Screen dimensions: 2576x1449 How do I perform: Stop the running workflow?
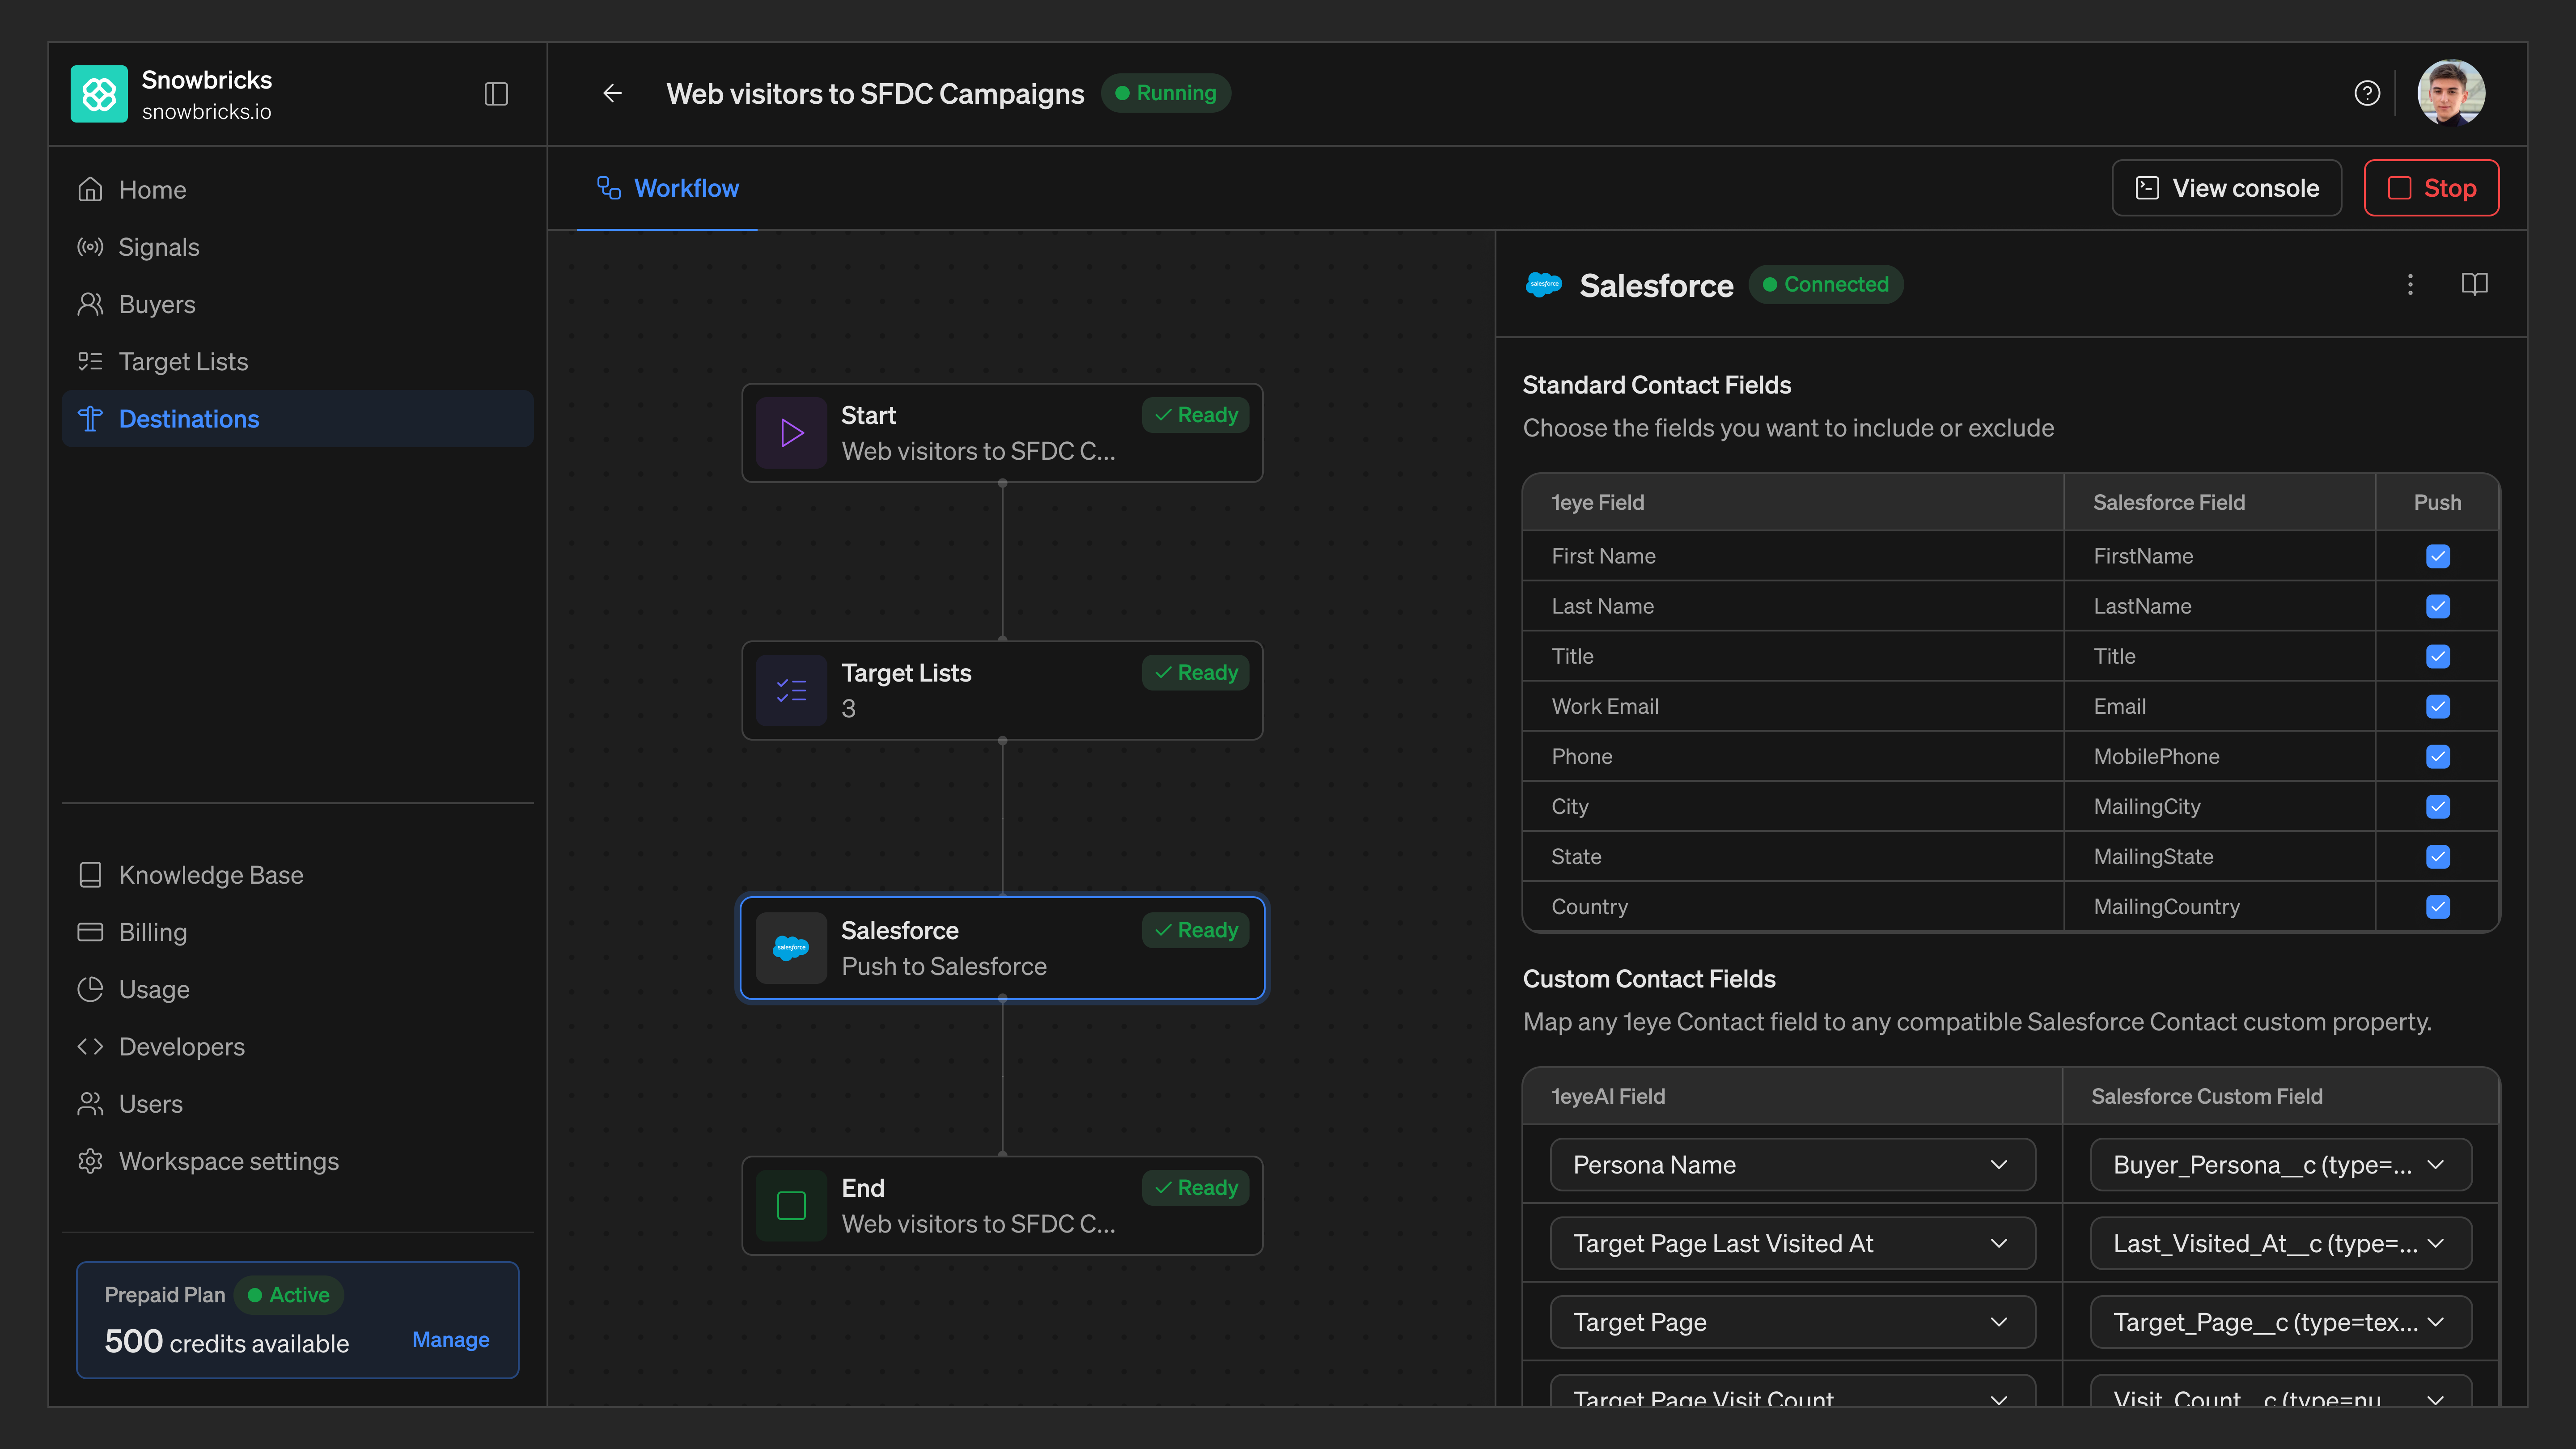click(2431, 188)
